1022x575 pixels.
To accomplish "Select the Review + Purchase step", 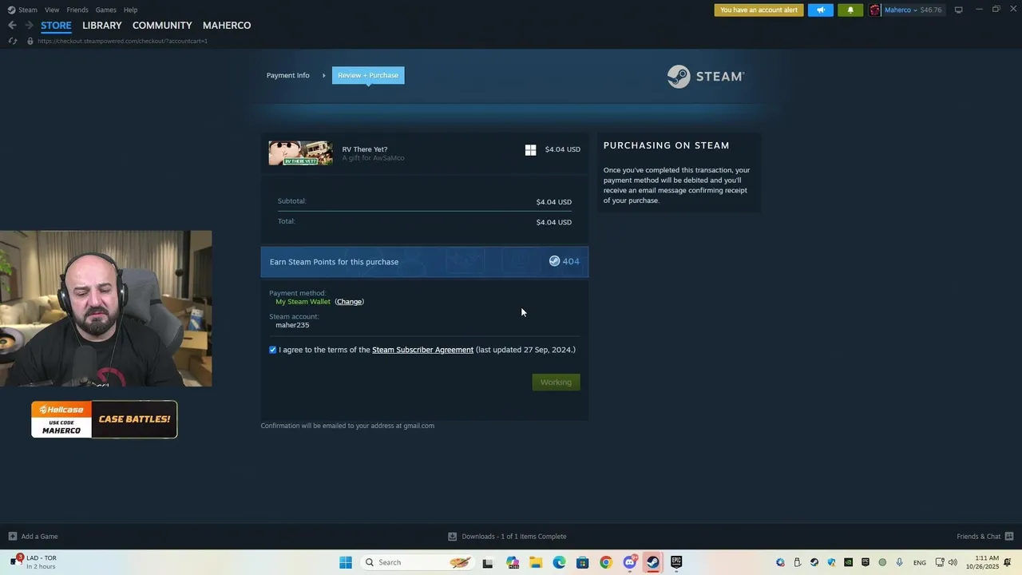I will point(368,75).
